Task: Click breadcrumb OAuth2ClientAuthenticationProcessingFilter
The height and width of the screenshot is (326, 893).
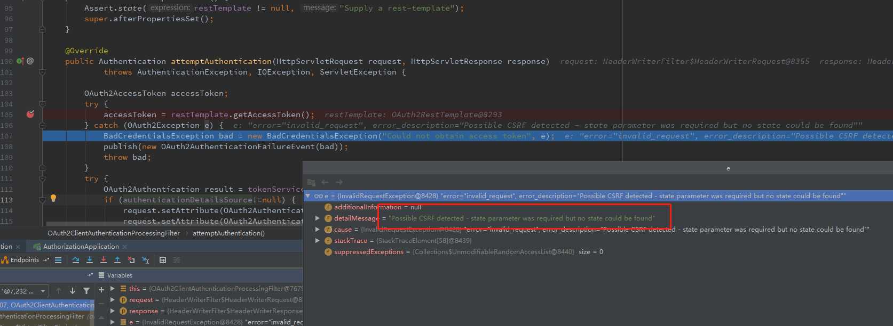Action: tap(114, 233)
